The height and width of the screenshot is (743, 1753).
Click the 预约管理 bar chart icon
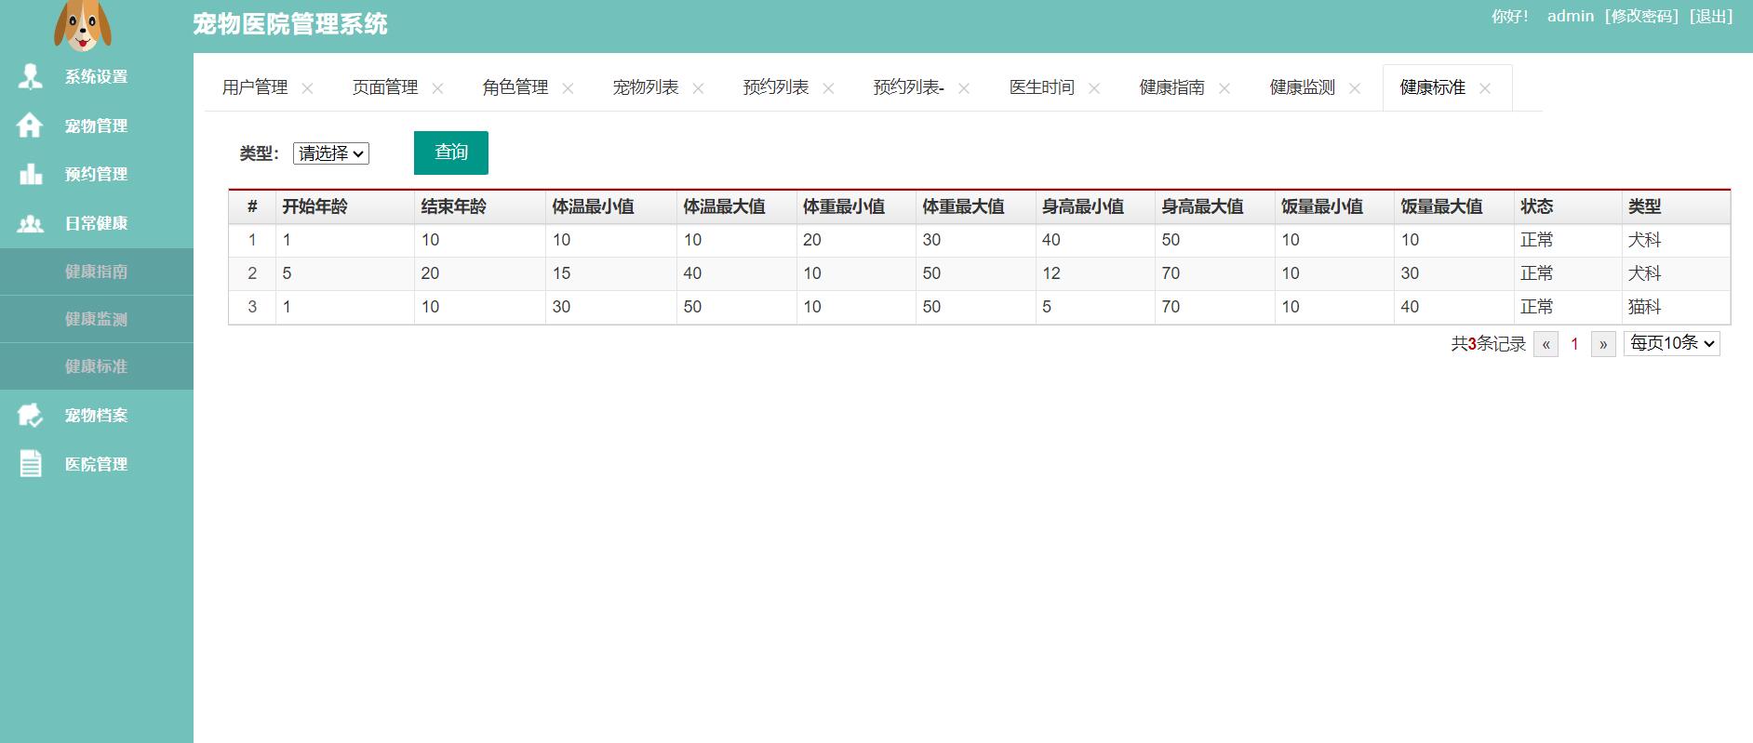tap(31, 174)
